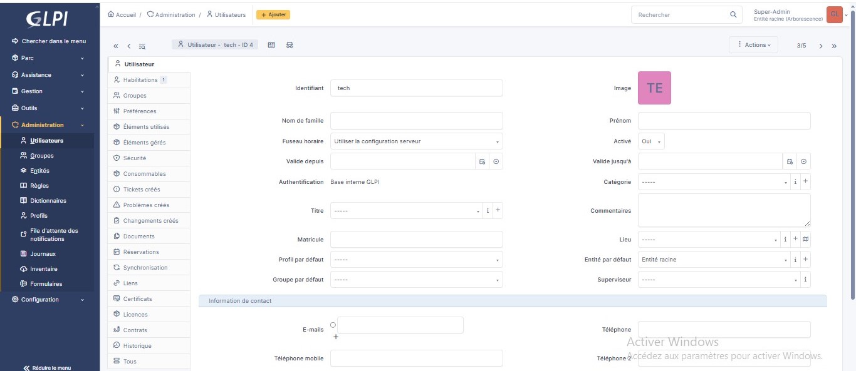The height and width of the screenshot is (371, 856).
Task: Open the record search list icon
Action: [x=142, y=46]
